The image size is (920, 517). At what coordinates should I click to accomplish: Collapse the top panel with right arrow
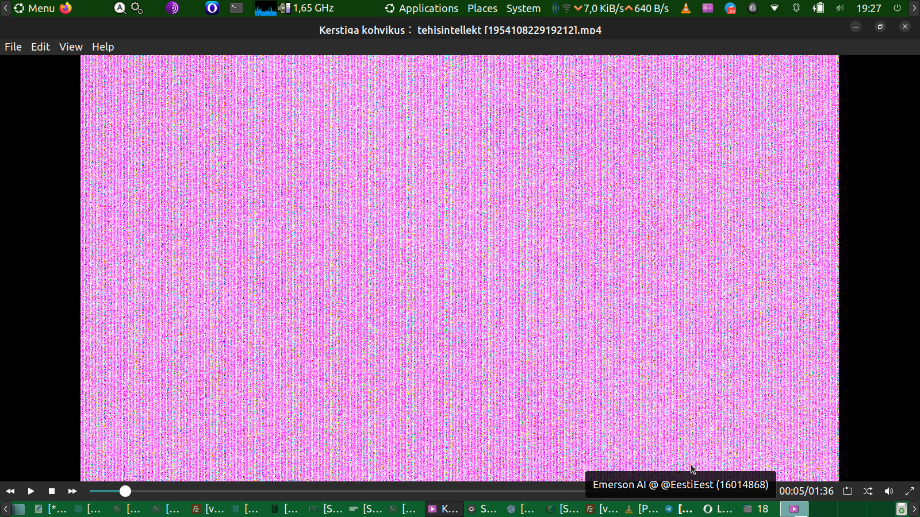914,8
